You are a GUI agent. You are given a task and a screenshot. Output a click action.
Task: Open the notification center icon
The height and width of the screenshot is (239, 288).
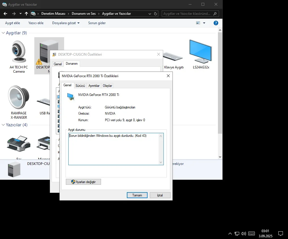(x=280, y=234)
